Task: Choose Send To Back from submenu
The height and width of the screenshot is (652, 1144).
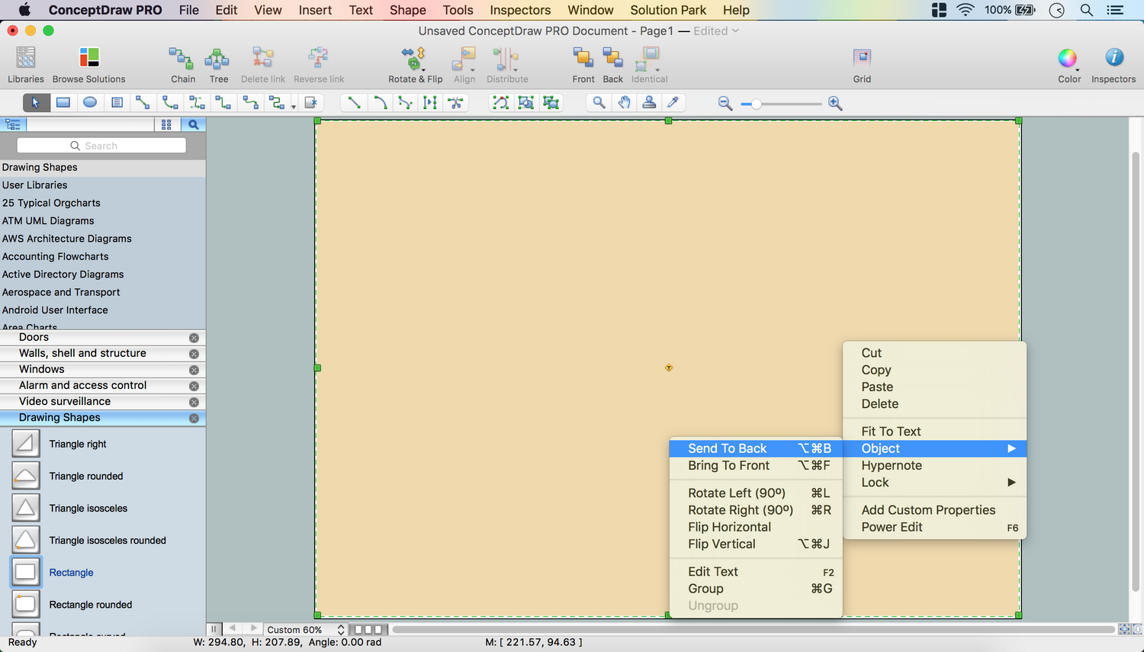Action: (x=727, y=448)
